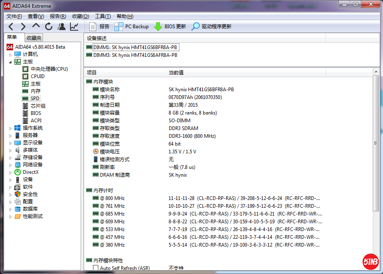
Task: Expand the 计算机 tree node
Action: [x=11, y=54]
